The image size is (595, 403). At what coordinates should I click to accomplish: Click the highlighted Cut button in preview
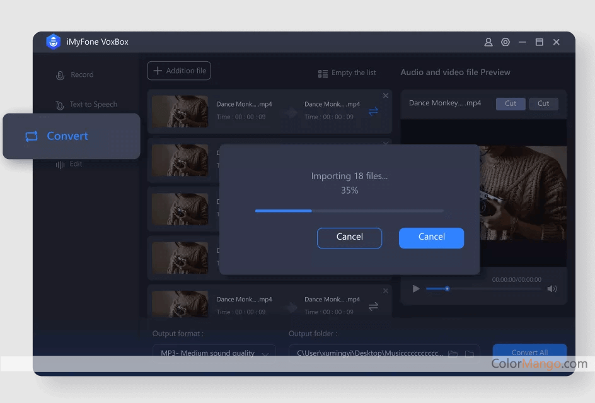click(x=511, y=104)
